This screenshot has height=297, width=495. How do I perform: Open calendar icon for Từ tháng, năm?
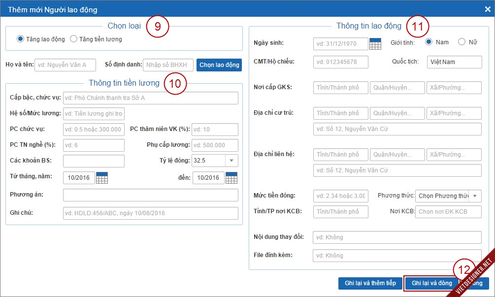point(102,178)
